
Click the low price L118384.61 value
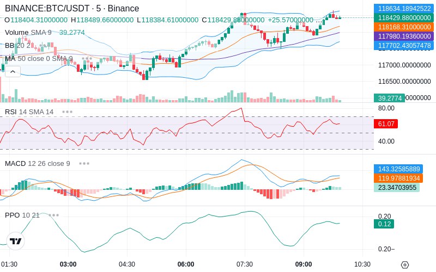tap(168, 20)
